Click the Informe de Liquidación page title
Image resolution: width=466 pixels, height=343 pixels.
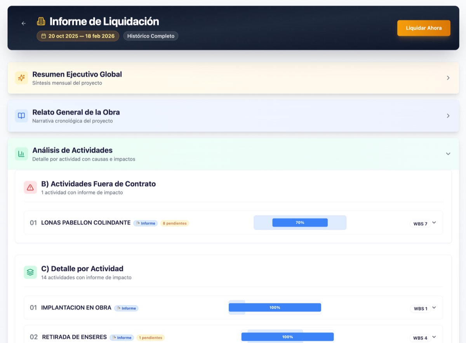click(104, 21)
